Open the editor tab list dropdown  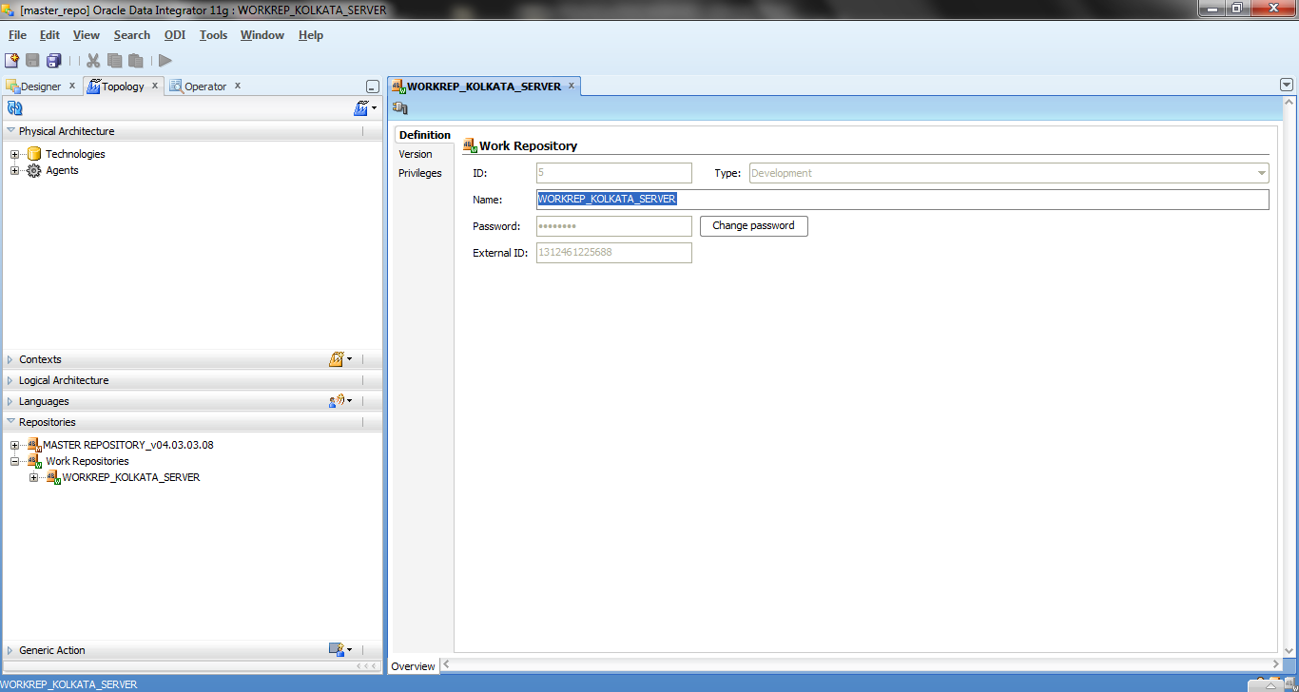pos(1287,85)
